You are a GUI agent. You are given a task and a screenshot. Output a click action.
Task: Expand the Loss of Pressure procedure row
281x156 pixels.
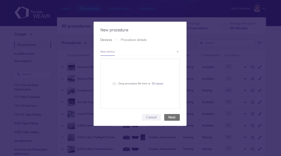(62, 114)
